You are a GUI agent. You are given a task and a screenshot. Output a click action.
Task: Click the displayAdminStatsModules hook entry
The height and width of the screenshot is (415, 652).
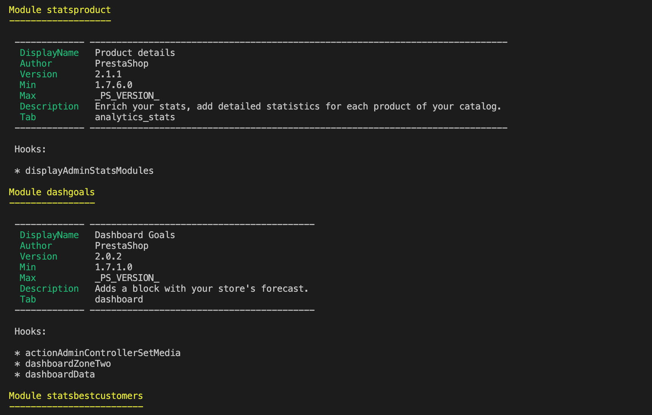tap(90, 171)
